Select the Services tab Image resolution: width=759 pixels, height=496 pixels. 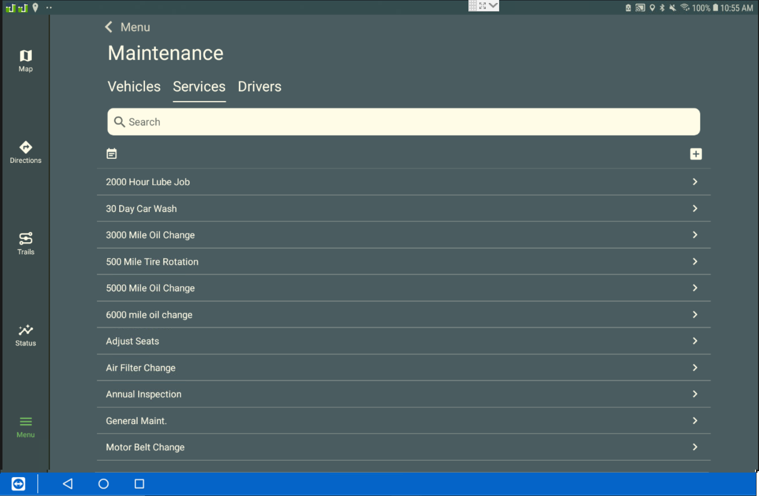click(x=199, y=87)
